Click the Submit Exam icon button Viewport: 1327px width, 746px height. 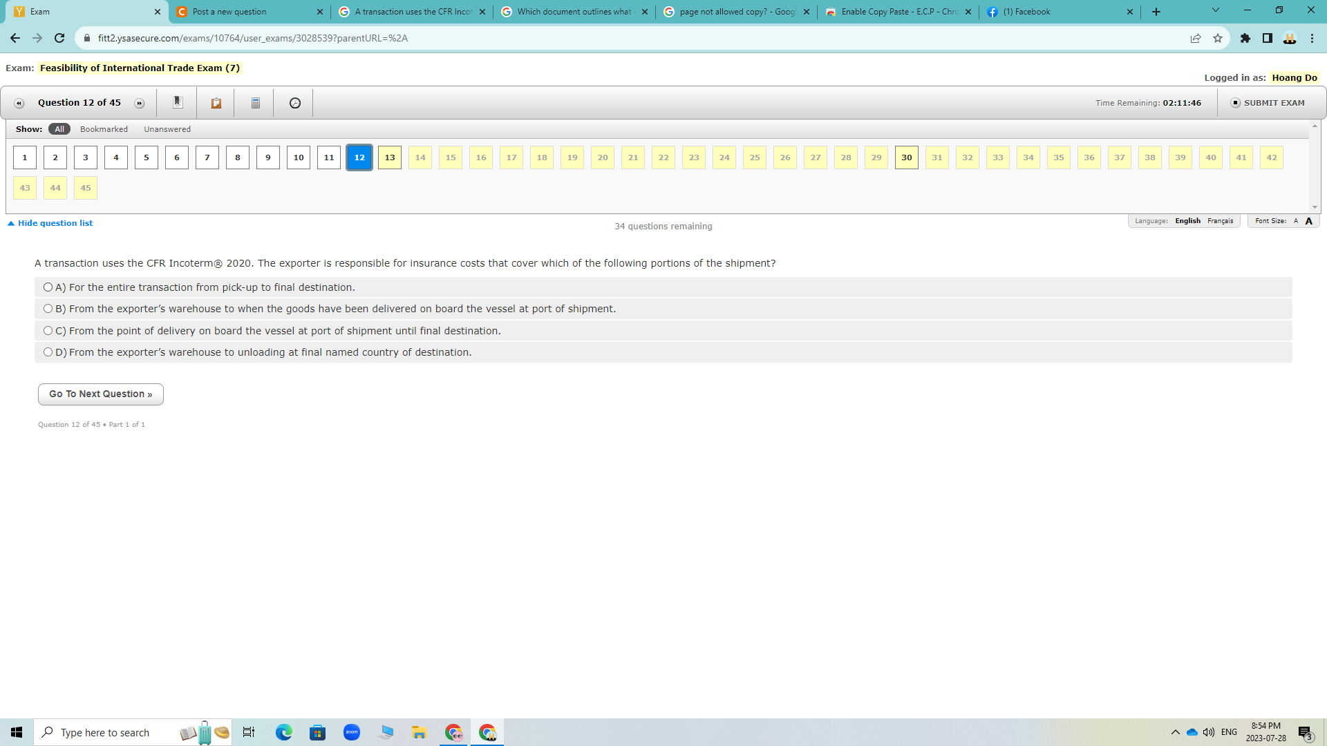pos(1234,102)
